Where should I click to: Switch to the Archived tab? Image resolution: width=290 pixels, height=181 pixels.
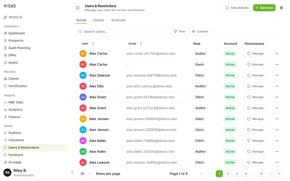pos(118,20)
